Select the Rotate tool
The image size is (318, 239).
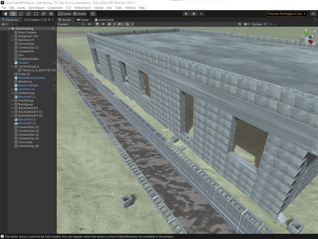[x=21, y=14]
